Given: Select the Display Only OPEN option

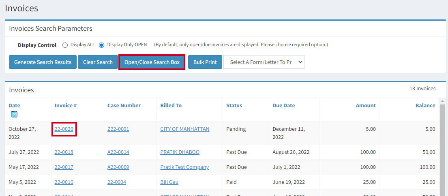Looking at the screenshot, I should click(x=101, y=45).
